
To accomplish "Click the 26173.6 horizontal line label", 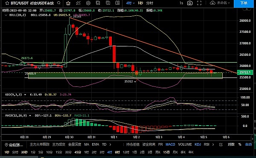I will tap(27, 58).
